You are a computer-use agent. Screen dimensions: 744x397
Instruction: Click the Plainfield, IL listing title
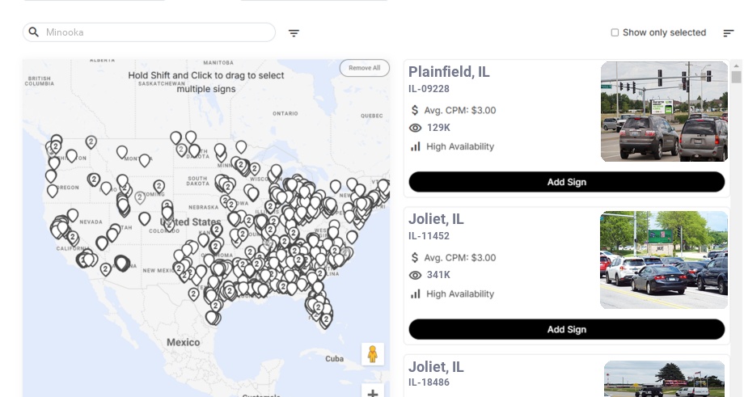pyautogui.click(x=449, y=72)
